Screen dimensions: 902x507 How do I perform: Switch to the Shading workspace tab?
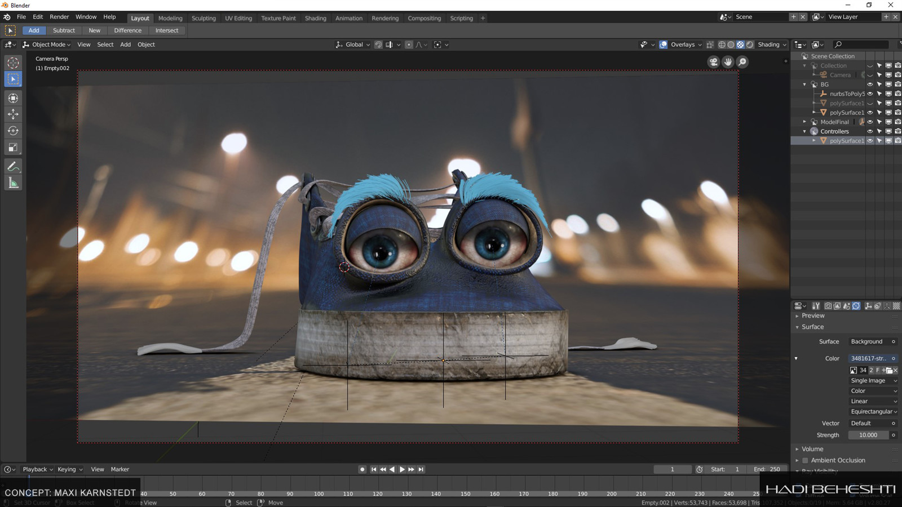[316, 18]
